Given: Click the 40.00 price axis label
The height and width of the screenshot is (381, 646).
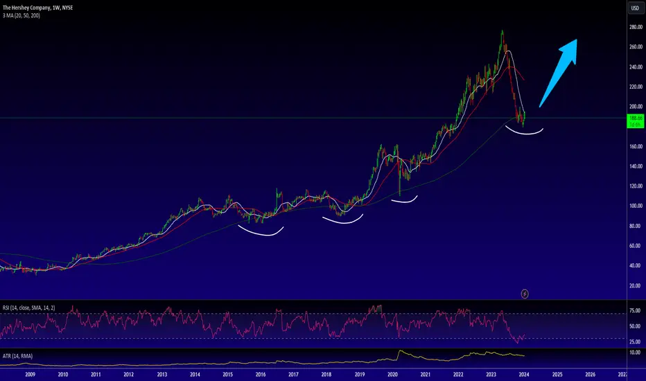Looking at the screenshot, I should point(636,266).
